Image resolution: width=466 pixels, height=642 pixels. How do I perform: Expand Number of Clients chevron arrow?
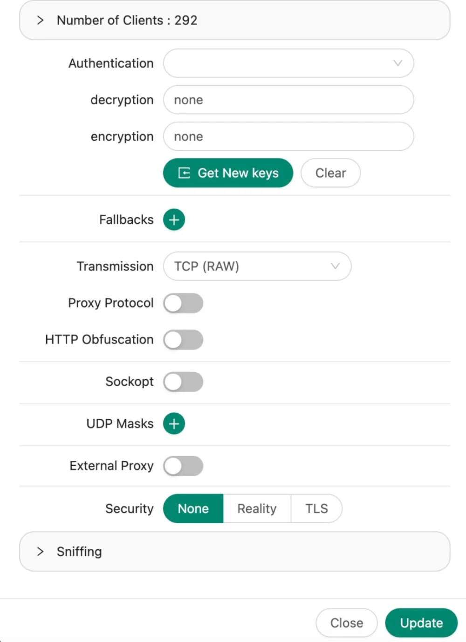pos(41,20)
